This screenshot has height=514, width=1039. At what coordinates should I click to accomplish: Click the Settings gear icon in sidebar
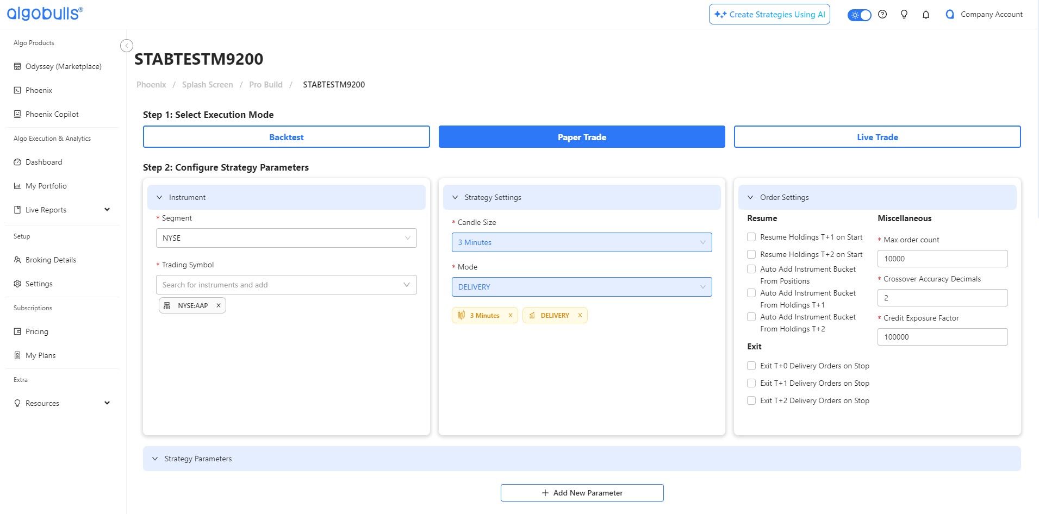point(17,284)
